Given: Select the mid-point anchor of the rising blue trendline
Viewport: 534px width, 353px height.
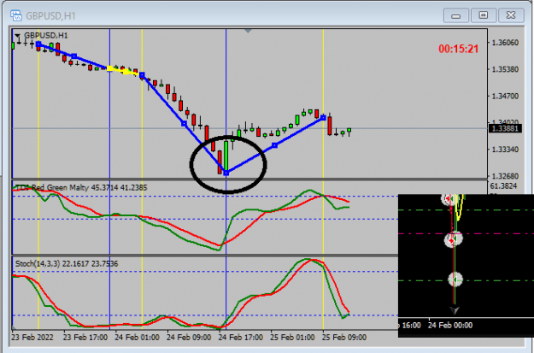Looking at the screenshot, I should pyautogui.click(x=275, y=145).
